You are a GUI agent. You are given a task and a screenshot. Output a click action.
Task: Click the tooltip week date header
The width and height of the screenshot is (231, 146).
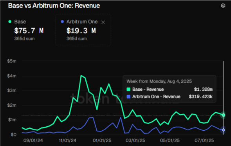[159, 81]
